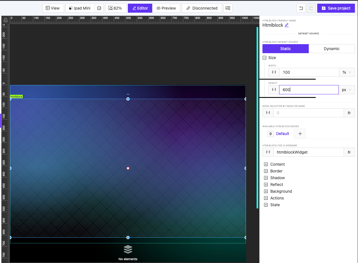The height and width of the screenshot is (263, 358).
Task: Click the image settings icon beside Disconnected
Action: [228, 8]
